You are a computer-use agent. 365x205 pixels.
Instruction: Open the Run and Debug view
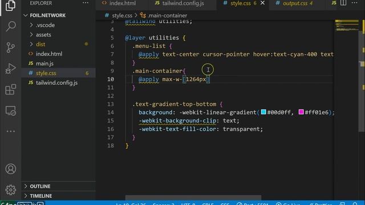tap(10, 68)
